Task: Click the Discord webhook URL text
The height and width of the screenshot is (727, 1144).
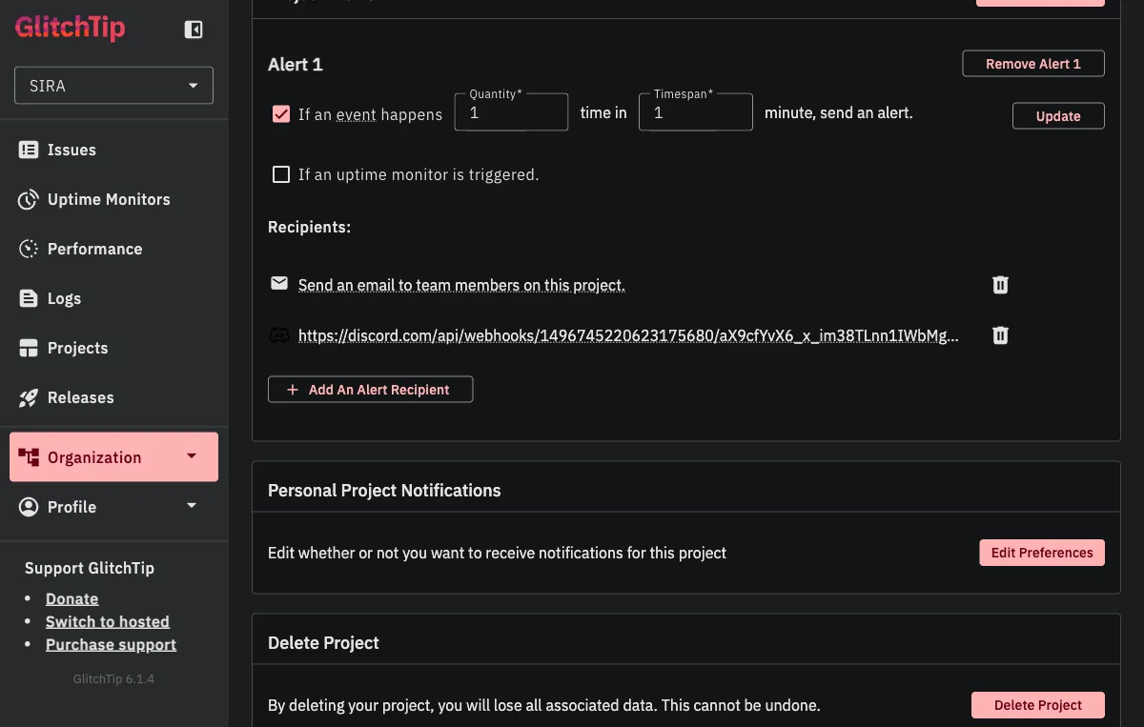Action: 628,335
